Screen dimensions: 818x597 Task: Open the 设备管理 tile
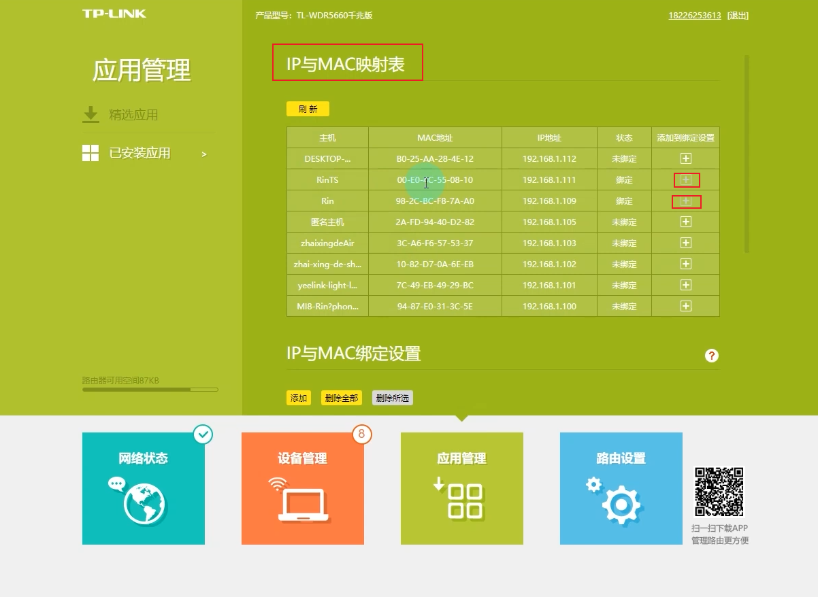[x=303, y=488]
